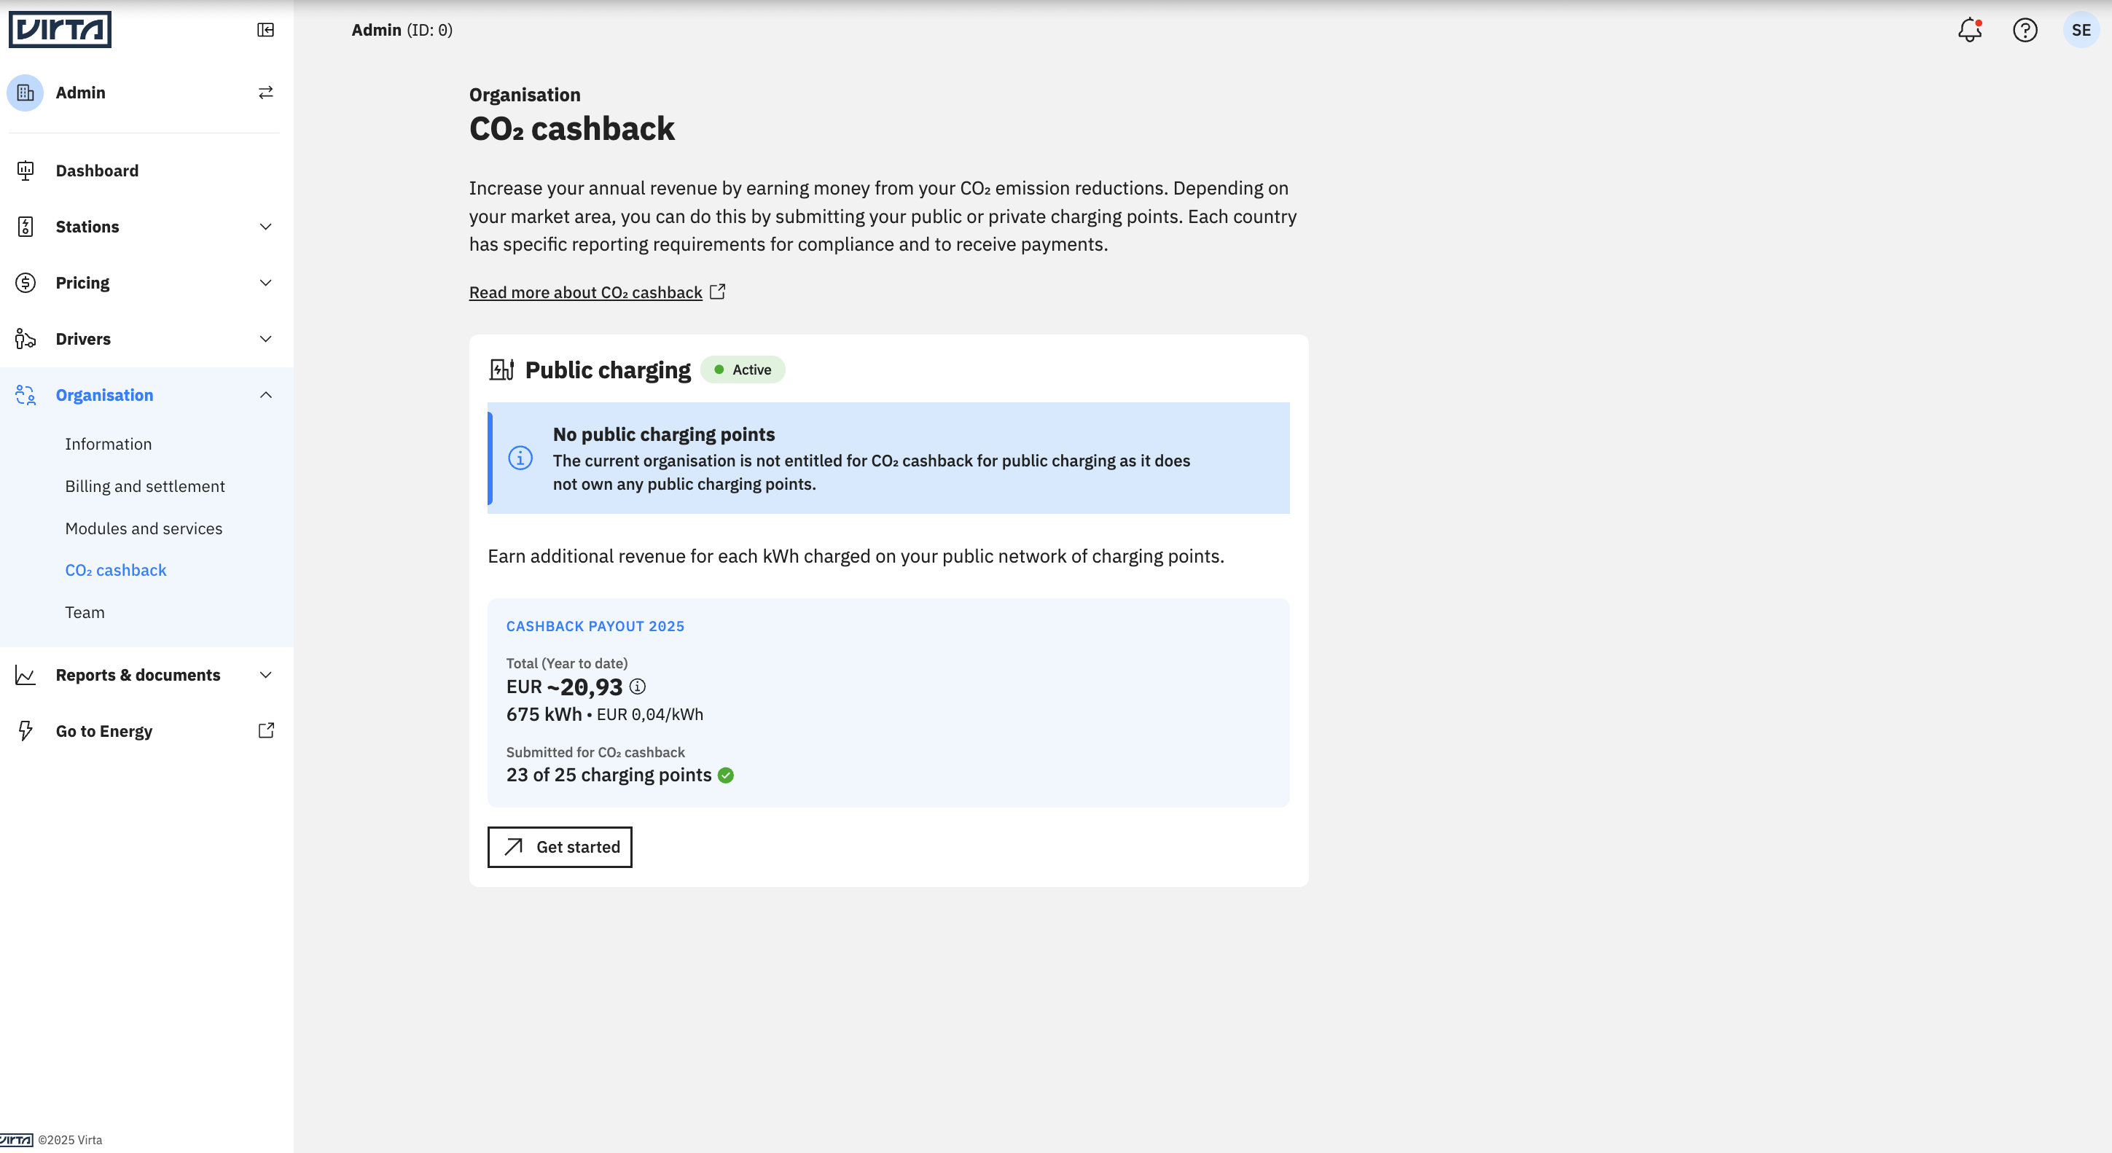Open the SE user avatar menu
This screenshot has height=1153, width=2112.
[x=2081, y=31]
